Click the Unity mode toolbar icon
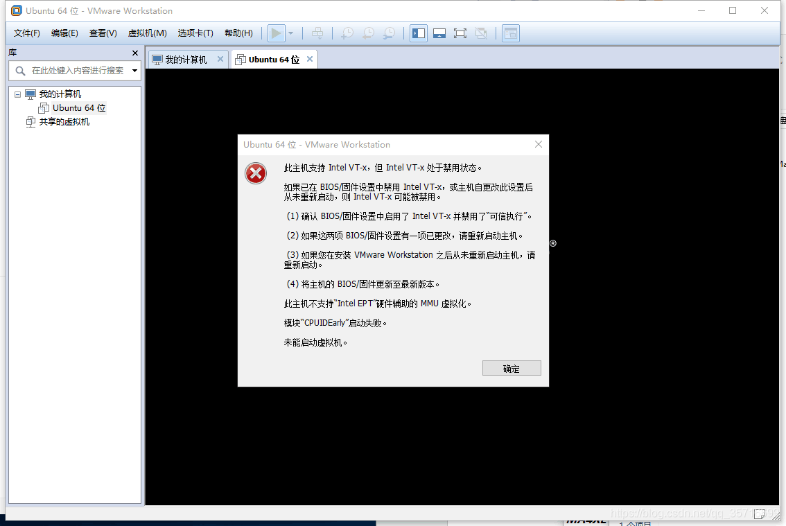The width and height of the screenshot is (786, 526). 481,33
